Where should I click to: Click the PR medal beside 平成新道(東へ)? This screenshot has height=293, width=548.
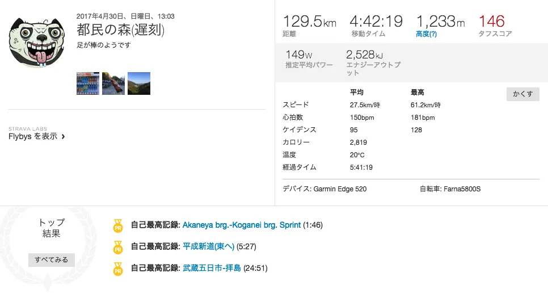pyautogui.click(x=118, y=247)
